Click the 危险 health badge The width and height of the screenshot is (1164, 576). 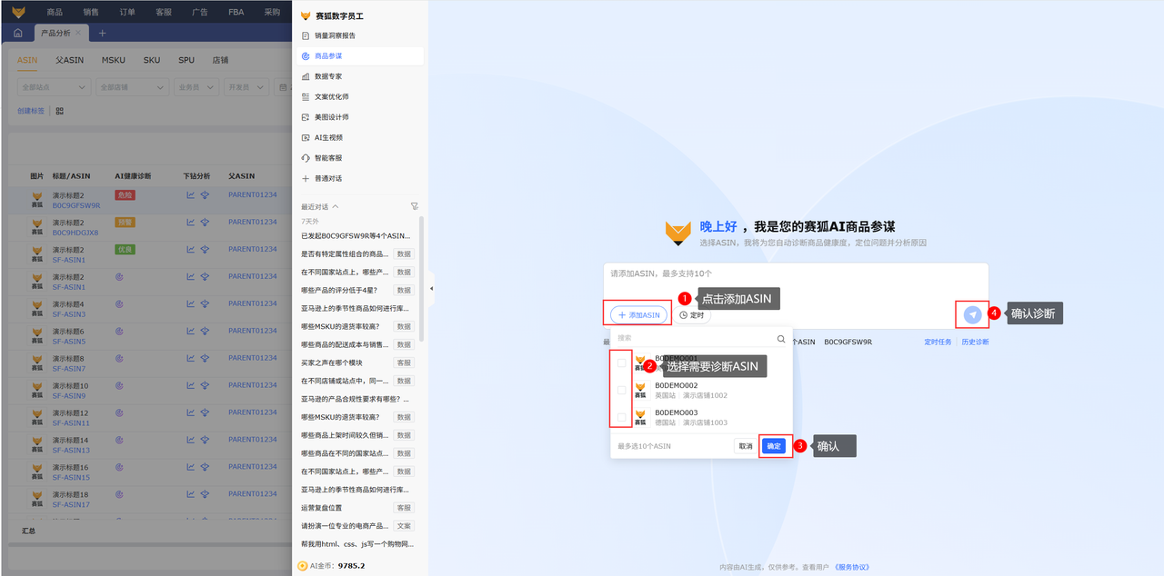point(125,194)
